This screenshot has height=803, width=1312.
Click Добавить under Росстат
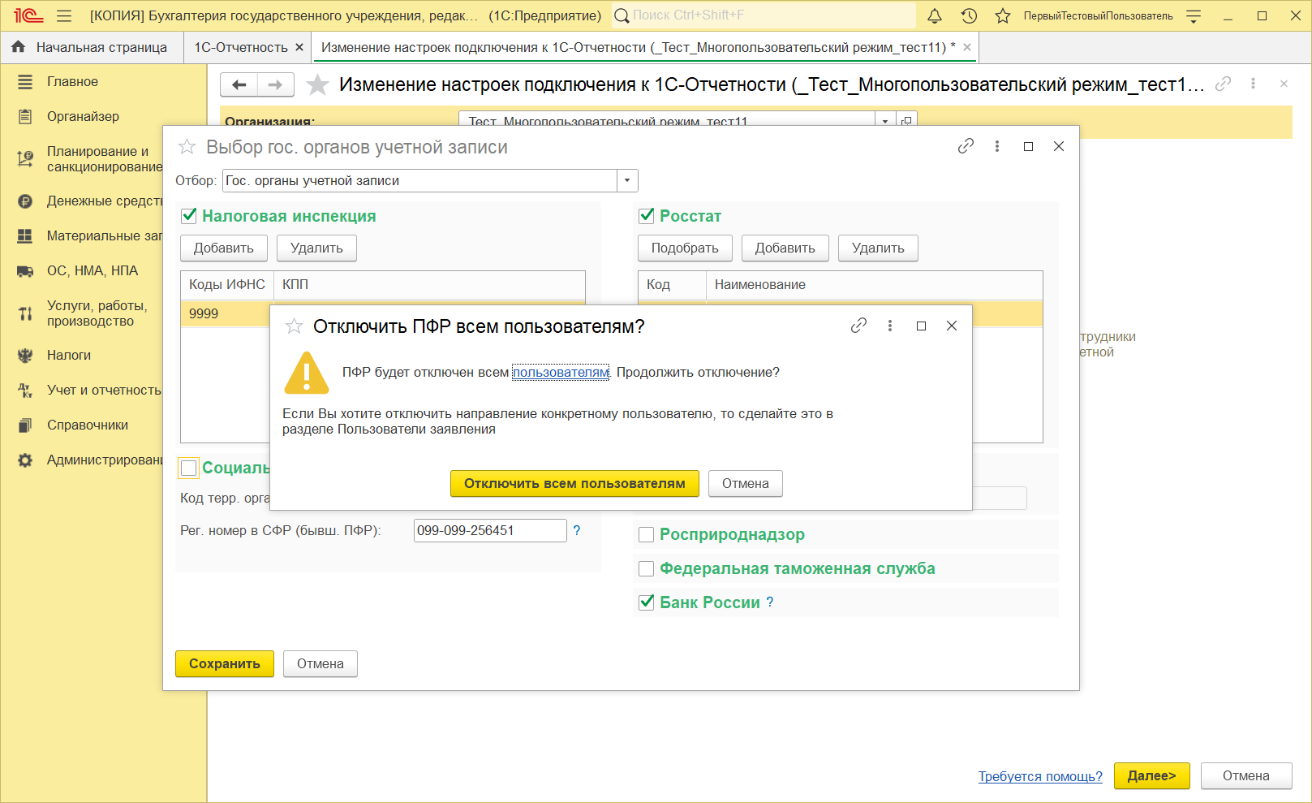(785, 248)
